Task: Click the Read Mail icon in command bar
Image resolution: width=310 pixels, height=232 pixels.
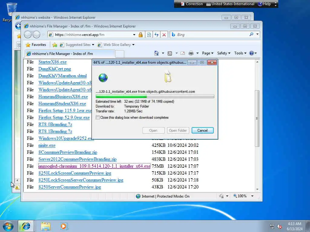Action: pos(183,53)
